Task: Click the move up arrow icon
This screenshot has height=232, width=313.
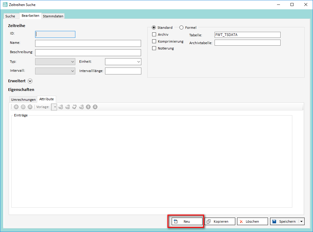Action: 88,107
